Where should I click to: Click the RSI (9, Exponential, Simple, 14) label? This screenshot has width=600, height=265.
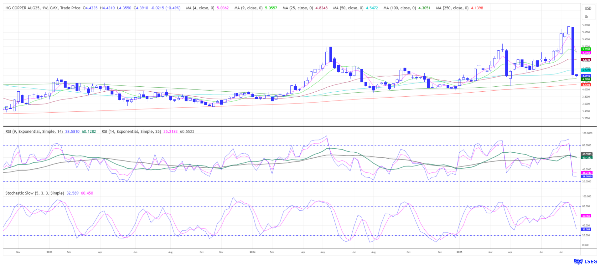click(34, 132)
